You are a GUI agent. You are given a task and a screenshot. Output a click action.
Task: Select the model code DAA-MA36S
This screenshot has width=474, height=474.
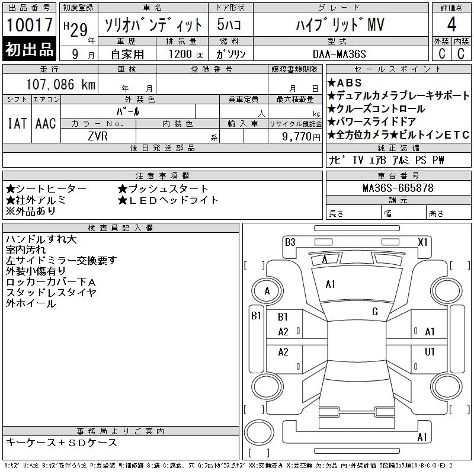pyautogui.click(x=340, y=54)
